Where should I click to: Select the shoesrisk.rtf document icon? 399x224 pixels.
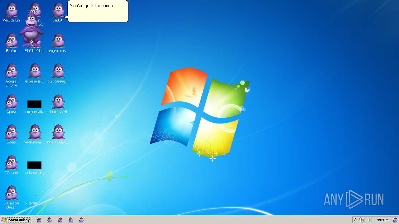click(58, 104)
